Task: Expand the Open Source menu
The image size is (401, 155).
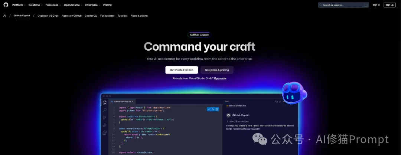Action: pyautogui.click(x=73, y=5)
